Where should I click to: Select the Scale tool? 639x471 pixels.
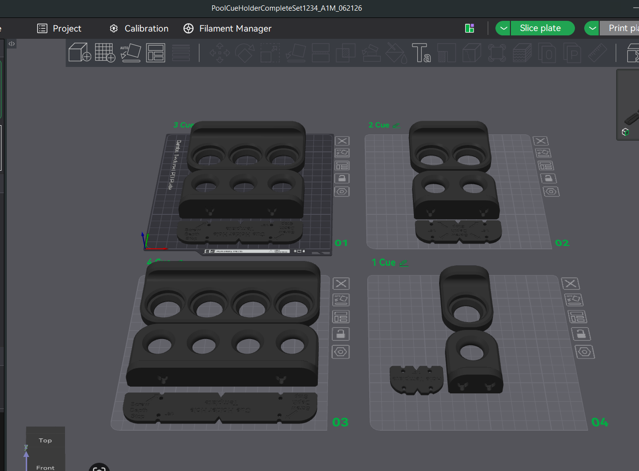coord(270,52)
